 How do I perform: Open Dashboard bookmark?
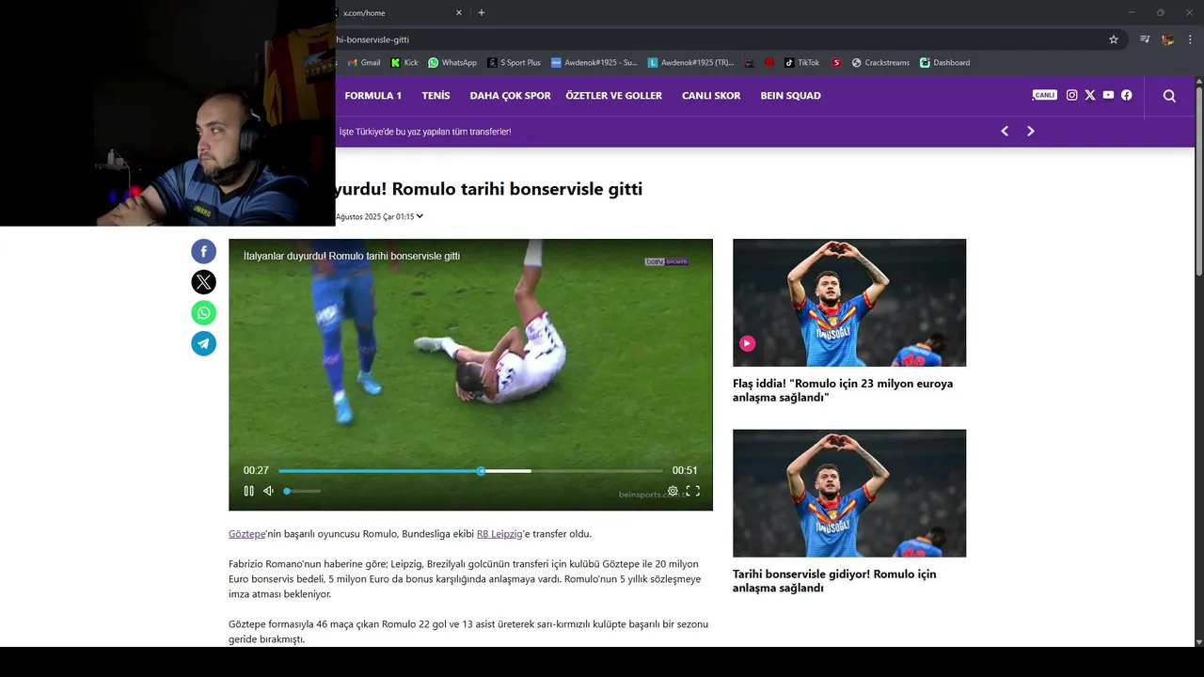944,62
